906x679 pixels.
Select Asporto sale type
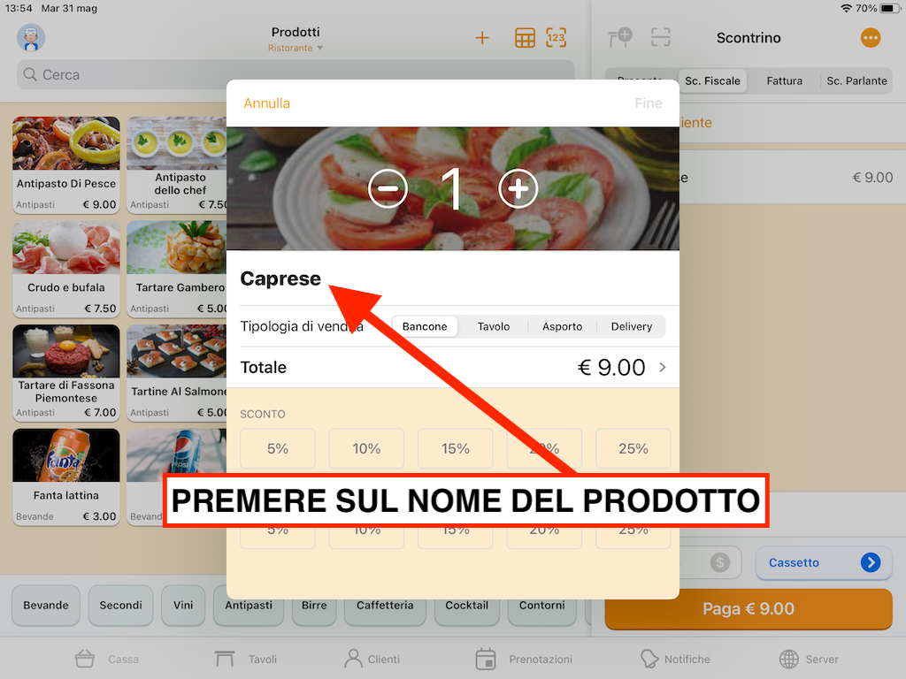pos(562,326)
